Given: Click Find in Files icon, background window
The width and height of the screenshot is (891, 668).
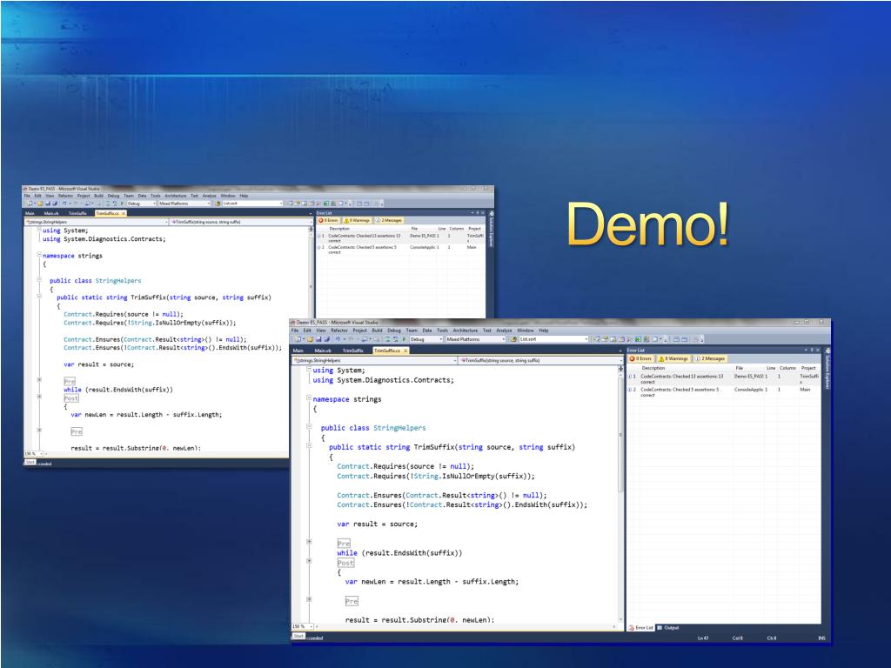Looking at the screenshot, I should (x=218, y=204).
